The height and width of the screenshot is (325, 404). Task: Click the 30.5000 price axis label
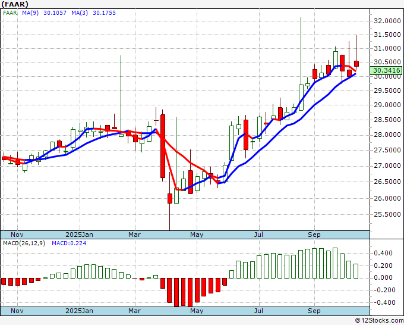(x=387, y=62)
